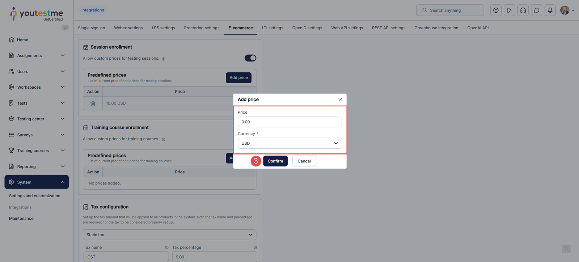
Task: Disable custom prices for testing sessions
Action: coord(250,58)
